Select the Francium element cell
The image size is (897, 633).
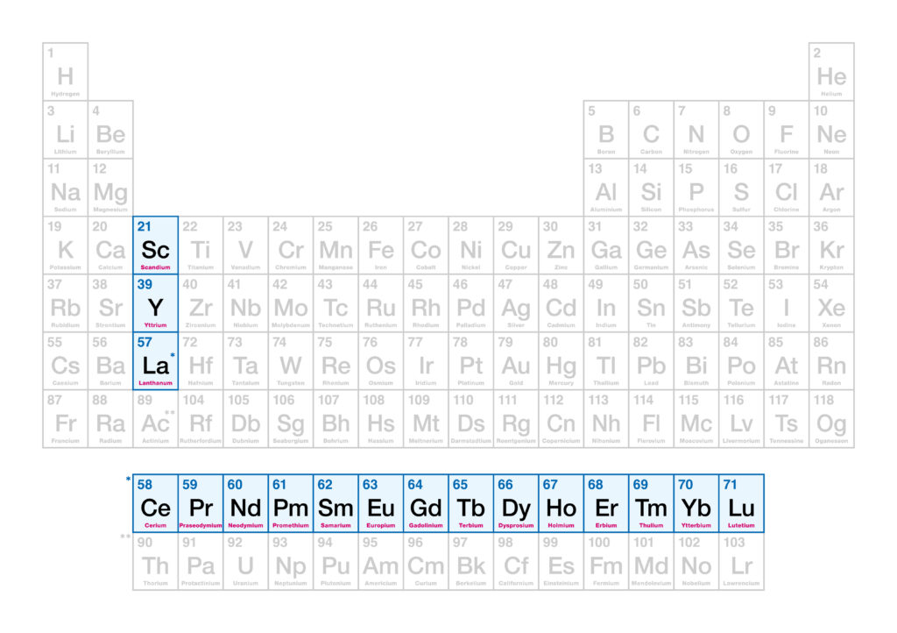[x=66, y=419]
